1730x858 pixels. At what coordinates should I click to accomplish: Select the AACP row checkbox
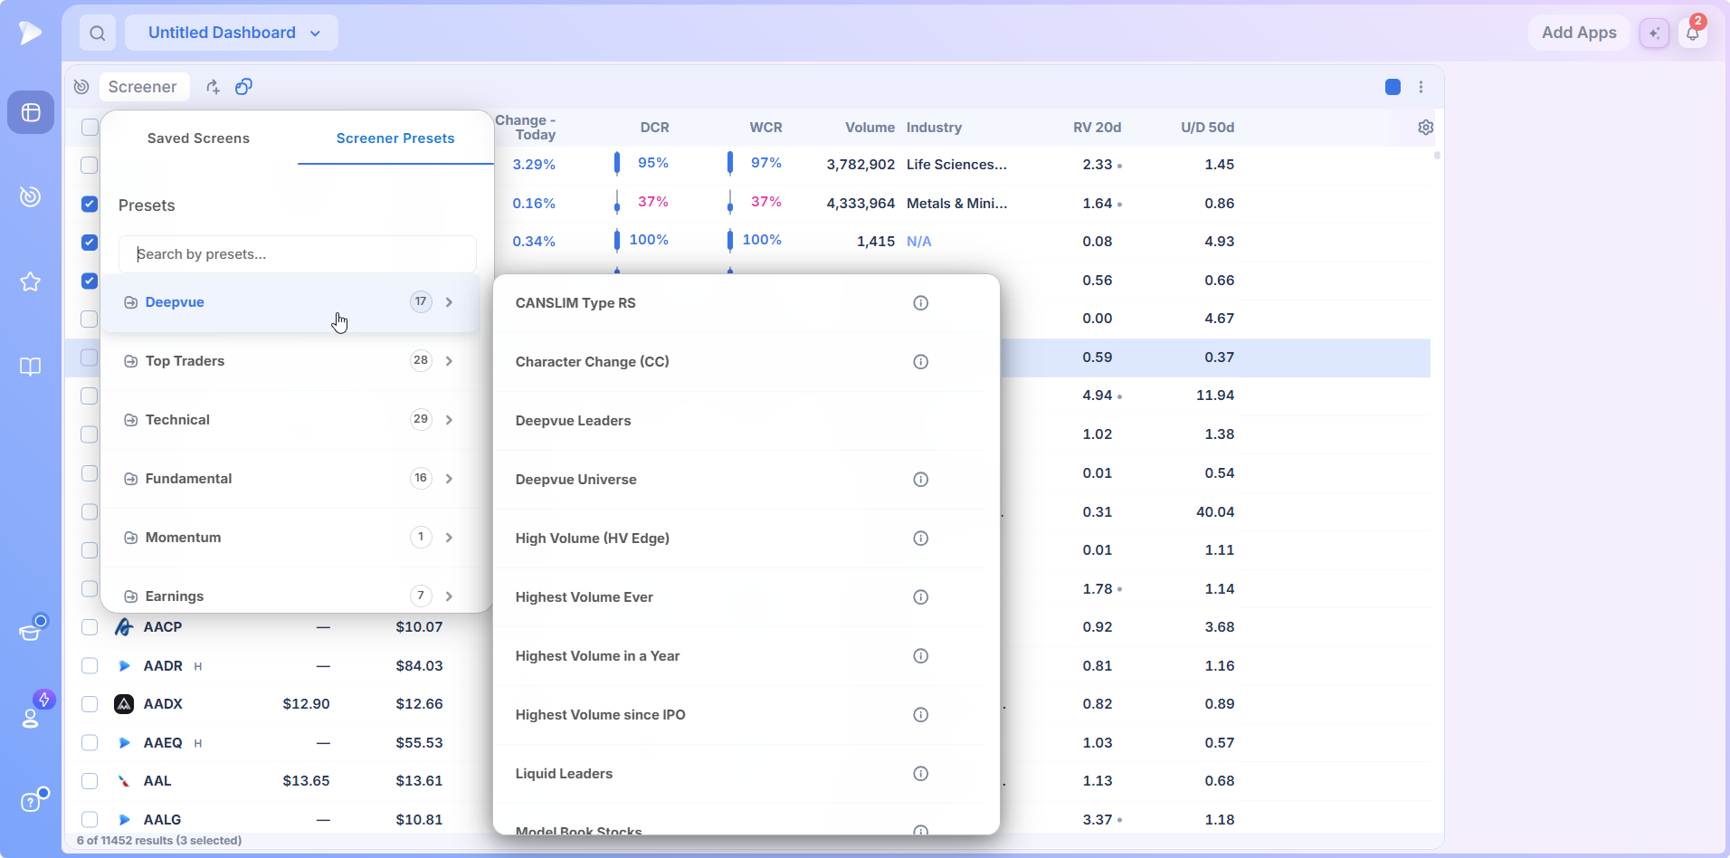(x=89, y=627)
